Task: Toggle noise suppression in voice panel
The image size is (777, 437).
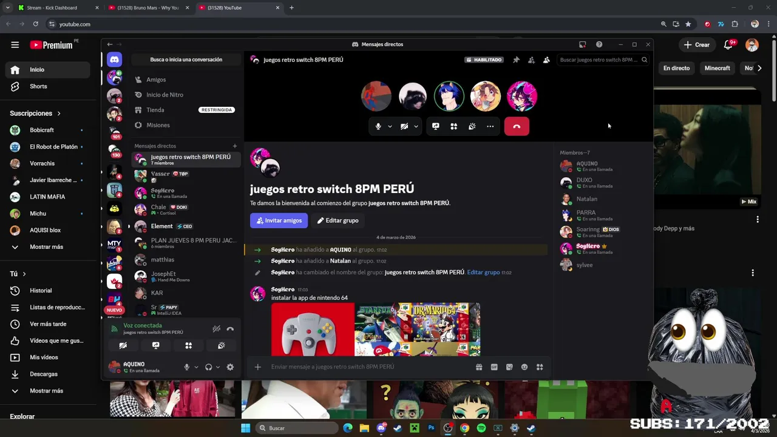Action: [216, 329]
